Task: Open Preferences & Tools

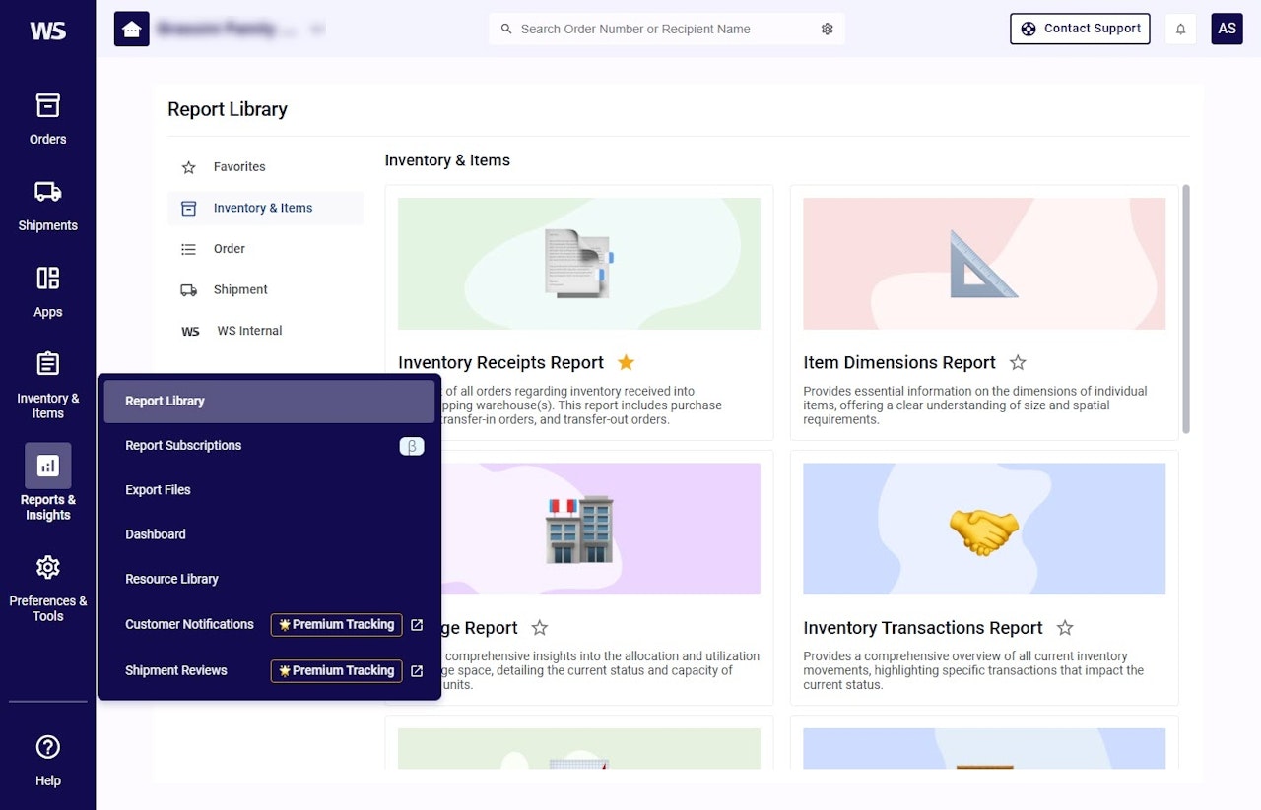Action: click(47, 588)
